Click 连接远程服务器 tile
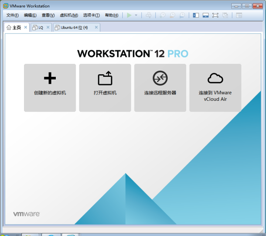 point(160,88)
